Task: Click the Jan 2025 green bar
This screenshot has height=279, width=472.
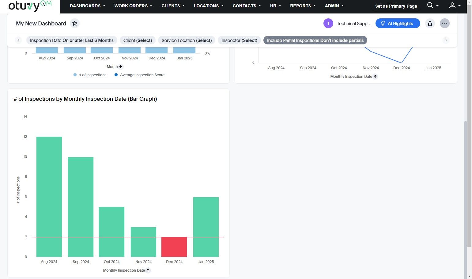Action: tap(206, 227)
